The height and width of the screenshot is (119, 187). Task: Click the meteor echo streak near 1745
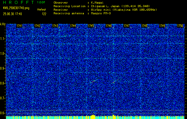coord(94,81)
